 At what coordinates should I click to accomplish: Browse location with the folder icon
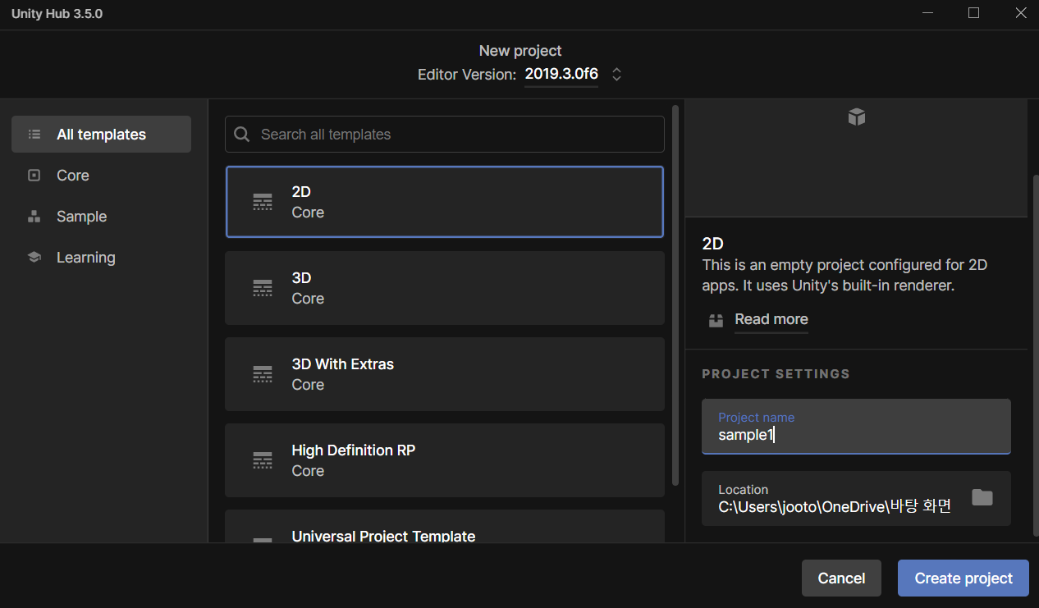click(982, 497)
